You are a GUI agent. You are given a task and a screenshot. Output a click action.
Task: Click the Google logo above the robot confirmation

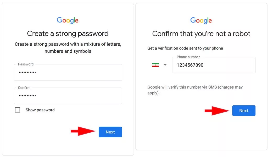pos(201,20)
